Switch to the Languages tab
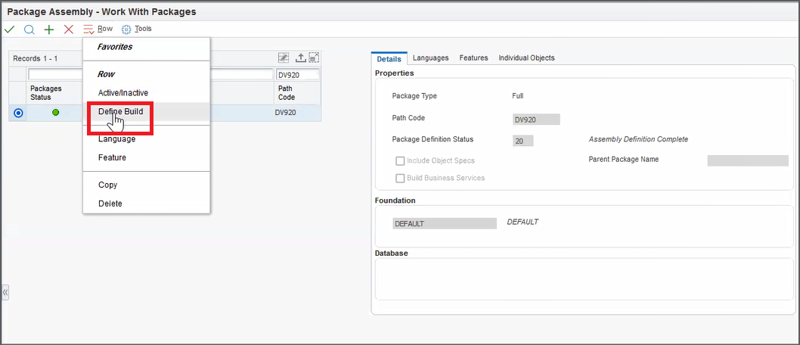Image resolution: width=800 pixels, height=345 pixels. pos(430,58)
